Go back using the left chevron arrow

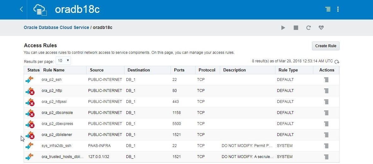pos(21,9)
